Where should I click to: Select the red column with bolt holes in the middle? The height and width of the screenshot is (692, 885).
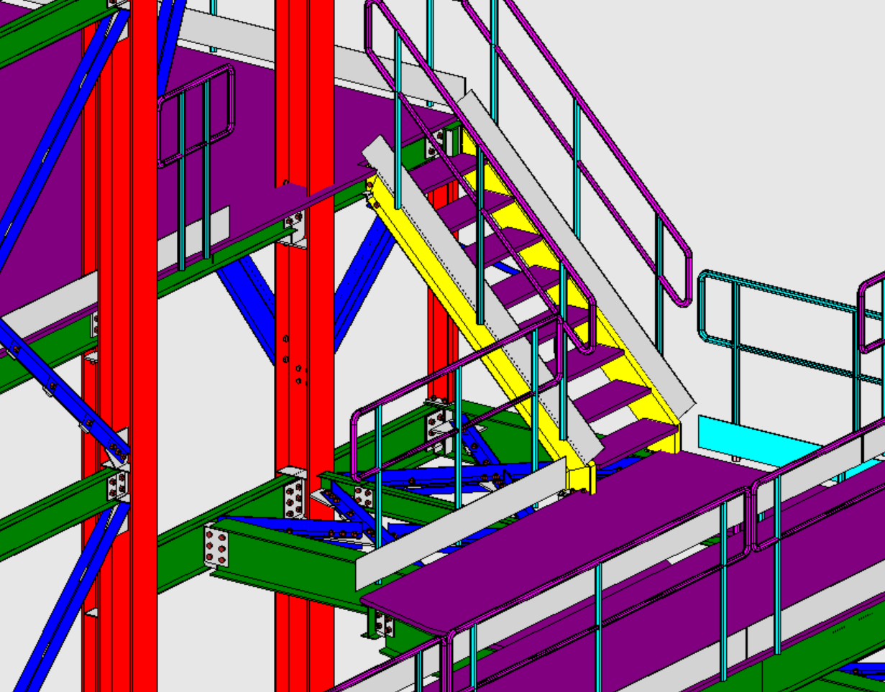tap(304, 345)
